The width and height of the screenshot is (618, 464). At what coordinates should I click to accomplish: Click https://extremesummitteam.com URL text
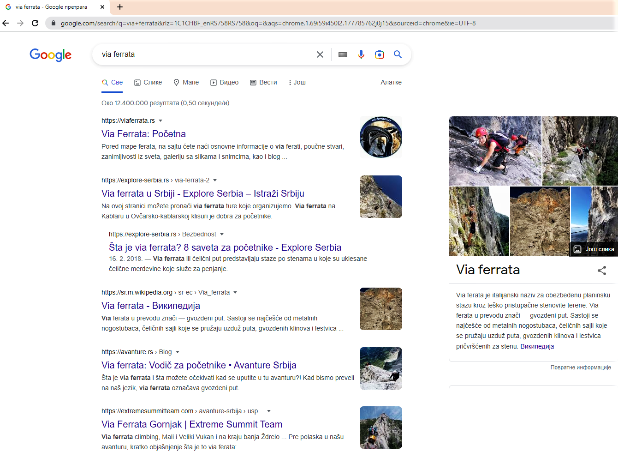click(148, 411)
